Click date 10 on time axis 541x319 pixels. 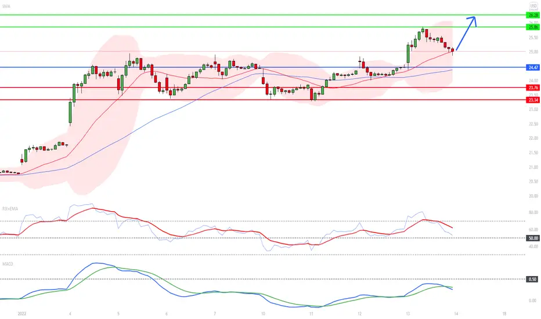(x=263, y=313)
